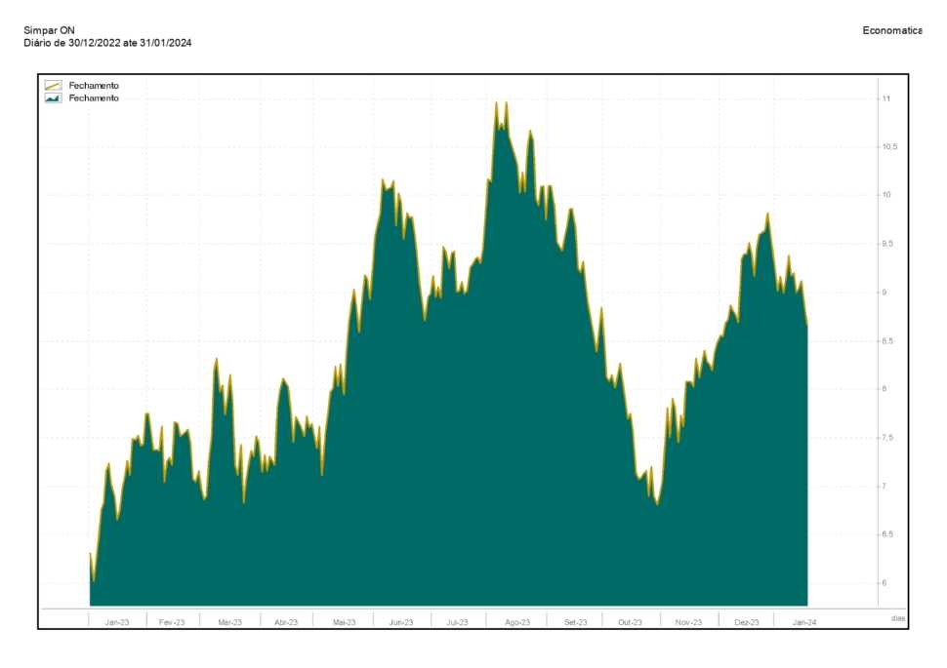Select the bottom Fechamento legend label
This screenshot has height=668, width=947.
94,98
